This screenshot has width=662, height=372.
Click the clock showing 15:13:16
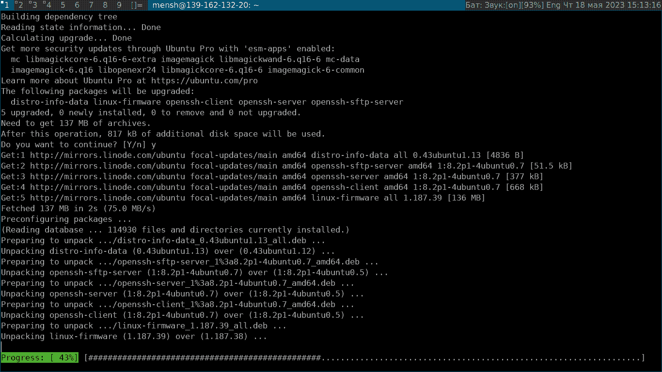coord(645,5)
